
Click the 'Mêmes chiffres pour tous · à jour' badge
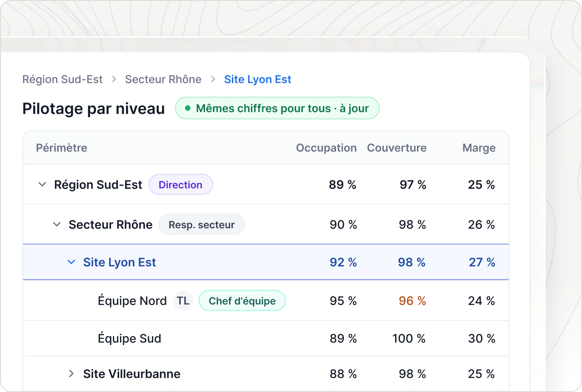(x=277, y=108)
